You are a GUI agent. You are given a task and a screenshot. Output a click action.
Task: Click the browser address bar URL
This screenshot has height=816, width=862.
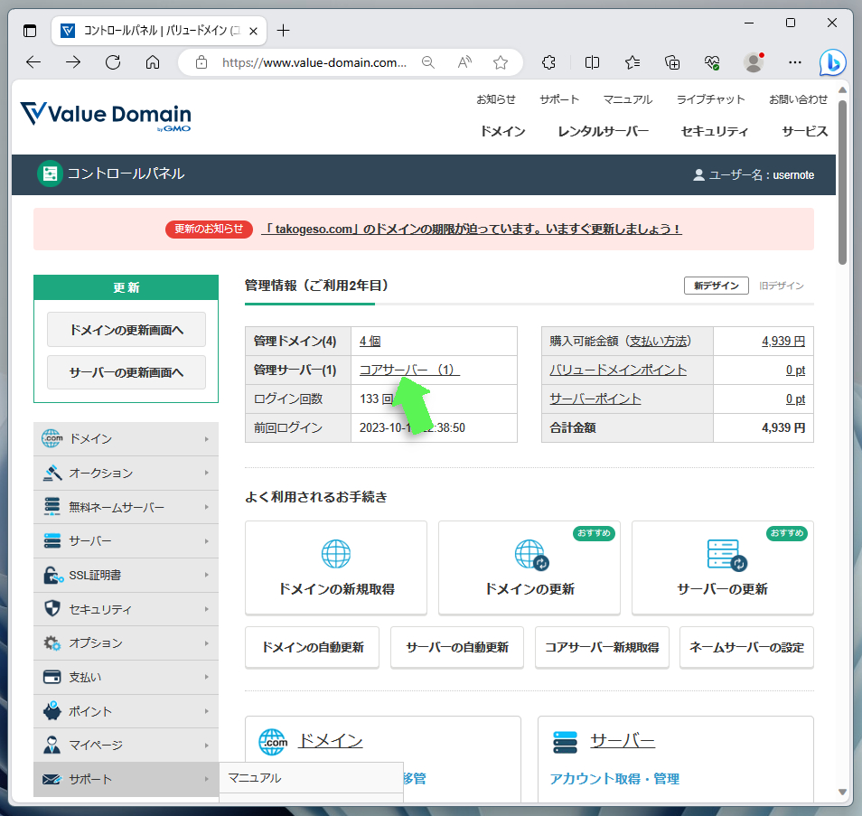click(314, 62)
